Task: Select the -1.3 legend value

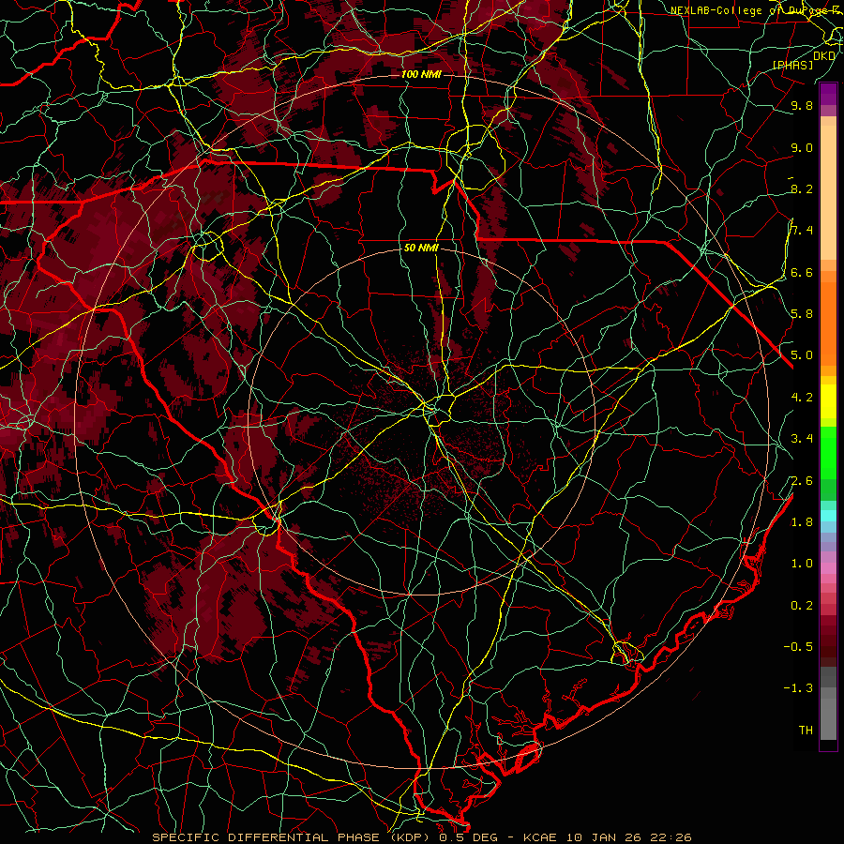Action: coord(798,688)
